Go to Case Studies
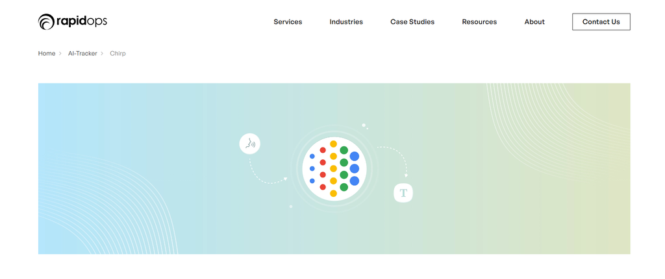Screen dimensions: 665x279 412,22
